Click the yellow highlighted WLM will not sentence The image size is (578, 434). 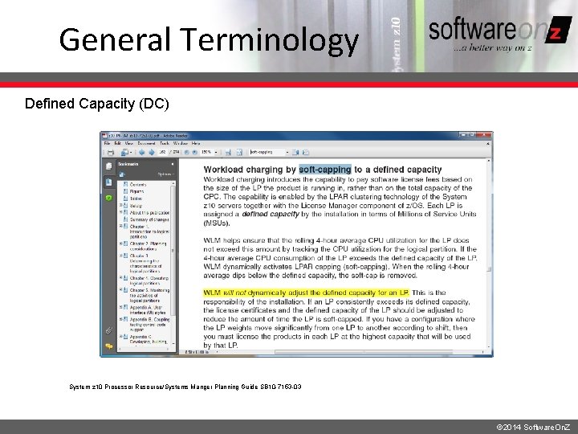(x=306, y=293)
